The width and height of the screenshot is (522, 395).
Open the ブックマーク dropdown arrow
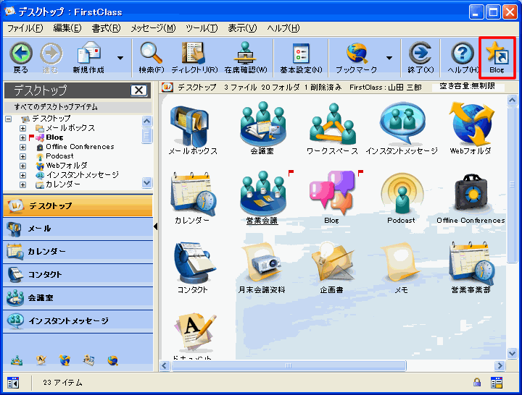(389, 58)
